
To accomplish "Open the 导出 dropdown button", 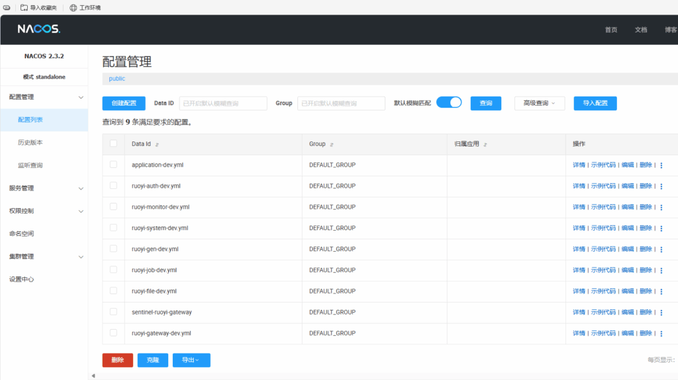I will 191,360.
